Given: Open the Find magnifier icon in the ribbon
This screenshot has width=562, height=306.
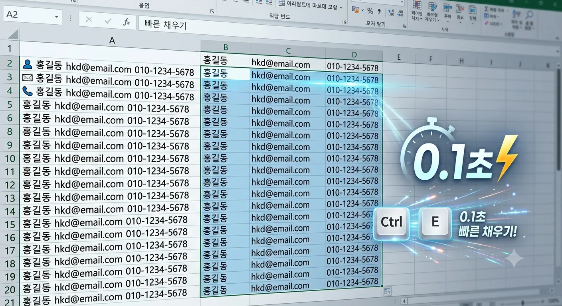Looking at the screenshot, I should [x=529, y=16].
